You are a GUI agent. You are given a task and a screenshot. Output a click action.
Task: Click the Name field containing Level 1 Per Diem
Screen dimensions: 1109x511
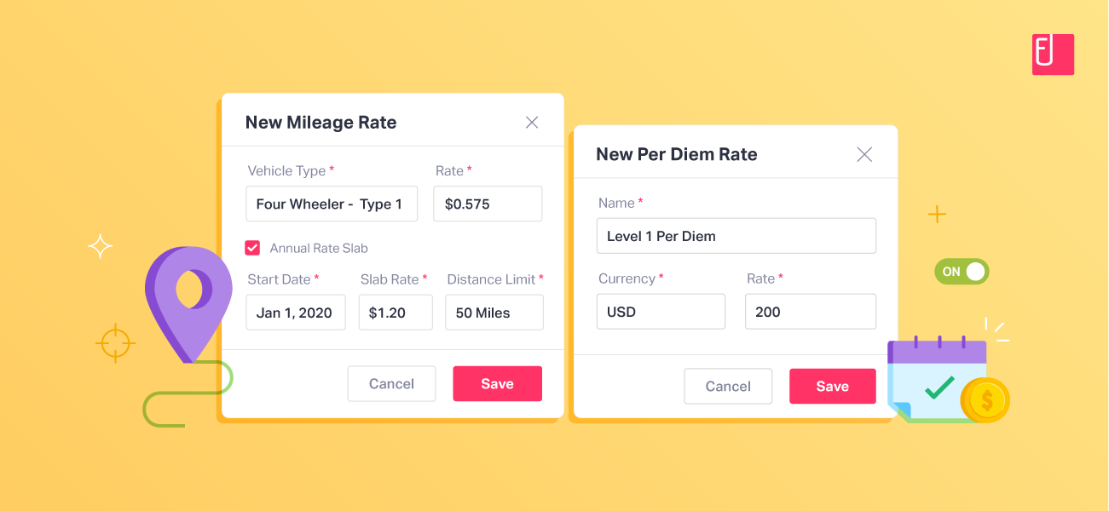(736, 235)
